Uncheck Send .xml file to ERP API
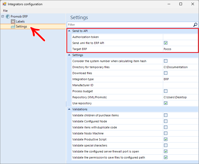The height and width of the screenshot is (164, 199). [x=166, y=43]
